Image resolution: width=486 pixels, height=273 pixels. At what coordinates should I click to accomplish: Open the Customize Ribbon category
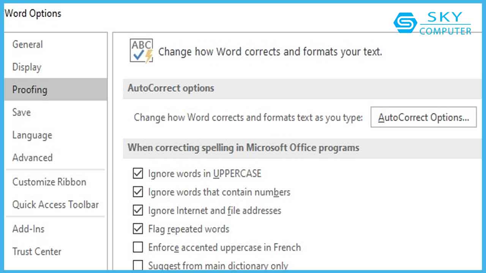[x=55, y=182]
